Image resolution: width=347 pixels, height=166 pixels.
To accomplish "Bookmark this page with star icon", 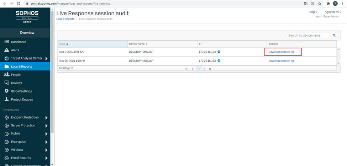I will pyautogui.click(x=320, y=4).
